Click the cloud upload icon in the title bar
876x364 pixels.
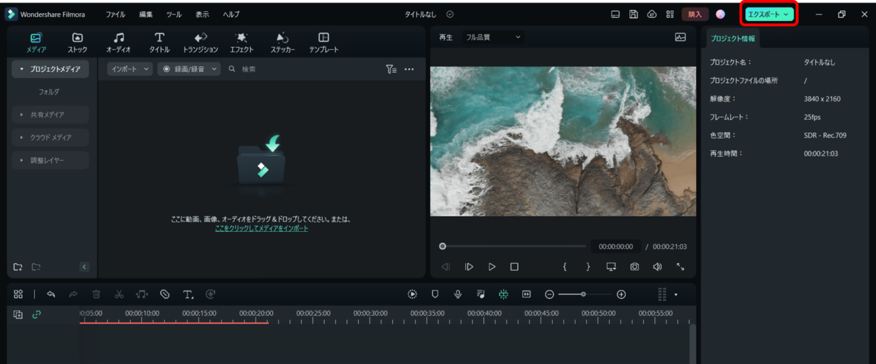[x=652, y=14]
